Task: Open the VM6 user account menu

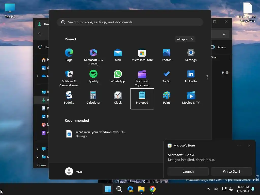Action: tap(74, 171)
